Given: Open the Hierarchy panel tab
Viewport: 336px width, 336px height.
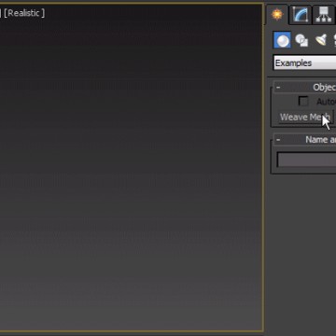Looking at the screenshot, I should pyautogui.click(x=324, y=15).
